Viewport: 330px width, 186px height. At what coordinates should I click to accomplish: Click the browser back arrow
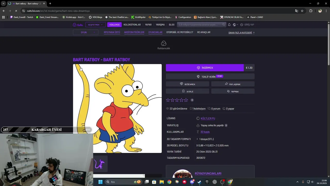point(4,11)
